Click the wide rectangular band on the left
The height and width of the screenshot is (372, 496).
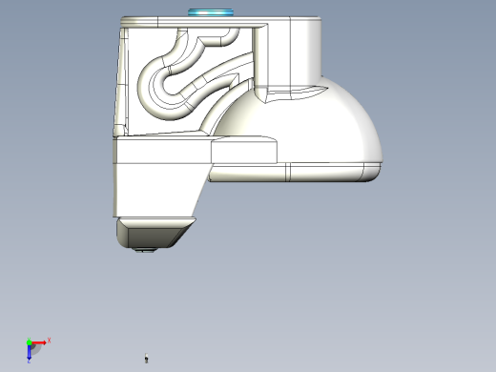[x=163, y=150]
